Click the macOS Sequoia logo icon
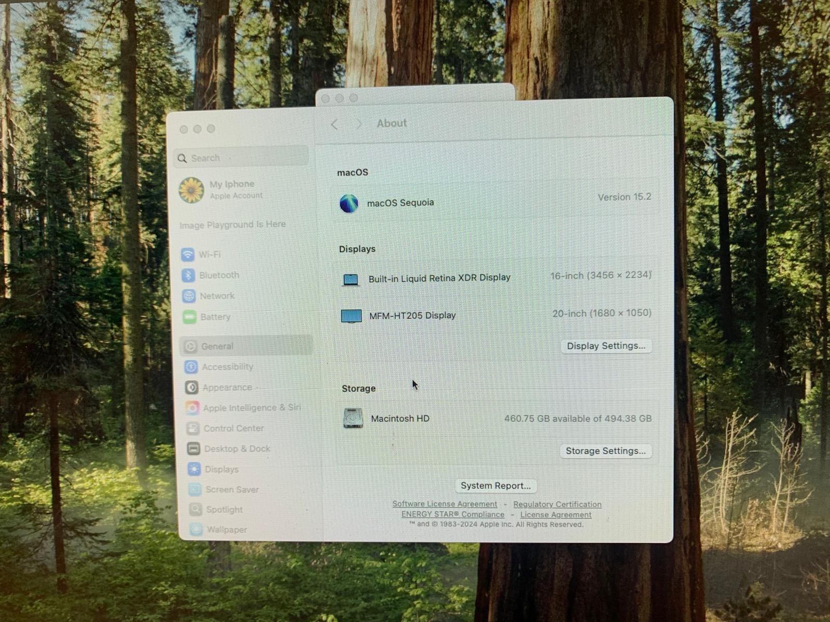830x622 pixels. coord(349,204)
